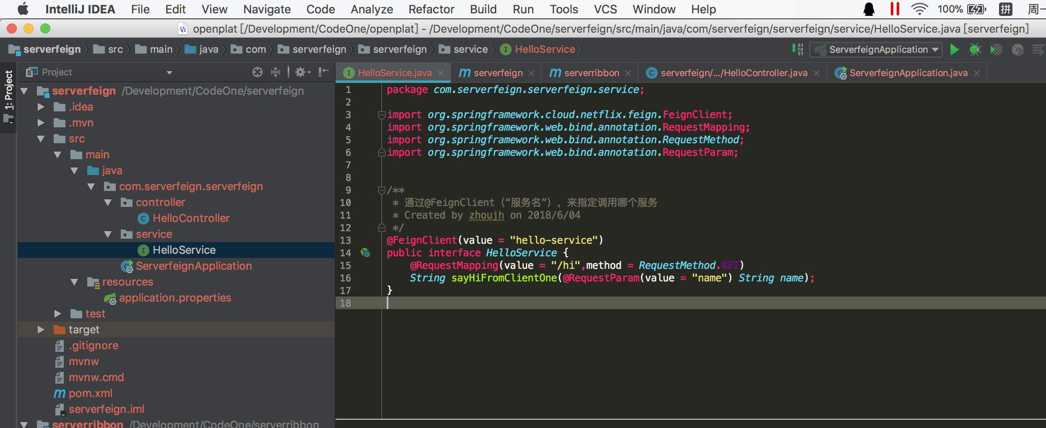Click the Build project binary arrow icon

(797, 49)
